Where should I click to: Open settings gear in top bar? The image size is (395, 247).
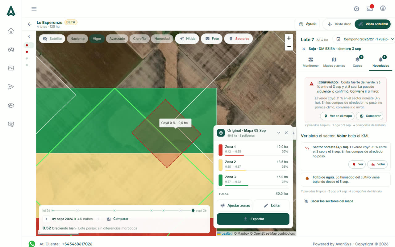pyautogui.click(x=357, y=9)
